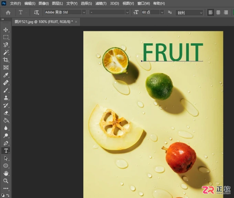This screenshot has height=198, width=234.
Task: Click the Home icon in options bar
Action: [x=8, y=12]
